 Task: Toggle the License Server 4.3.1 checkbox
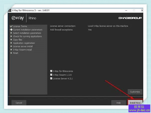[51, 78]
